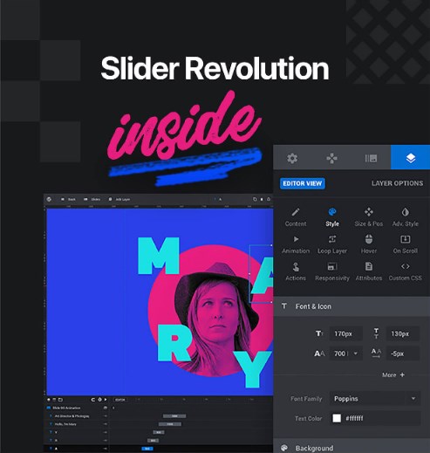
Task: Click the WordPress logo icon in editor
Action: [x=49, y=199]
